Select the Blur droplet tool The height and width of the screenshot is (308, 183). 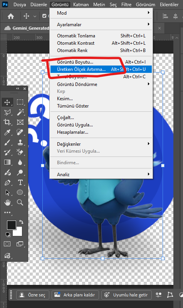click(x=20, y=162)
